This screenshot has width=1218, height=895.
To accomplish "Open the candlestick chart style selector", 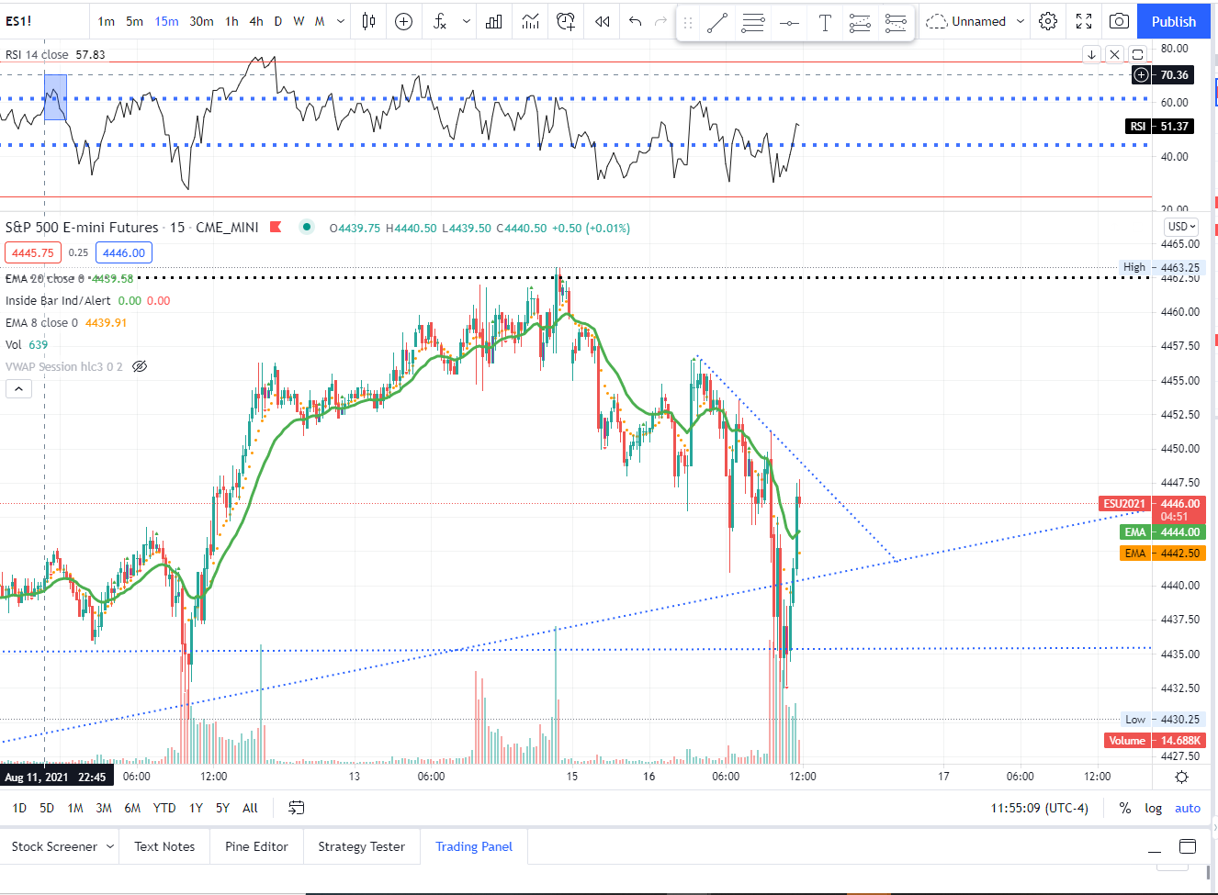I will pyautogui.click(x=368, y=21).
